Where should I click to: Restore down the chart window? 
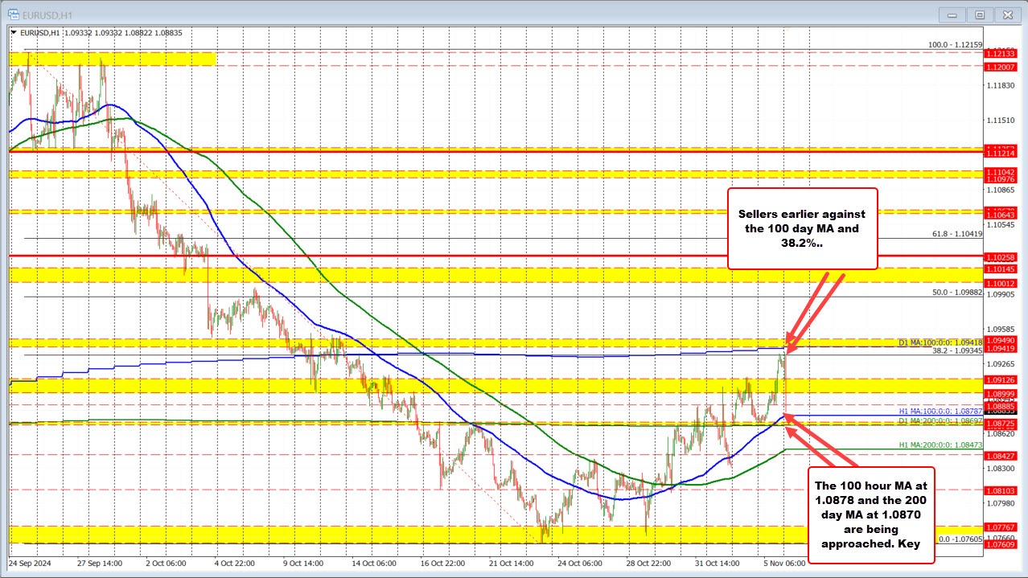980,14
